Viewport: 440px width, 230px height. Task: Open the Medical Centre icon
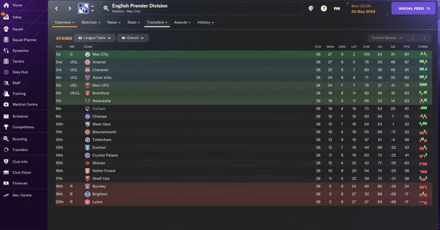6,104
